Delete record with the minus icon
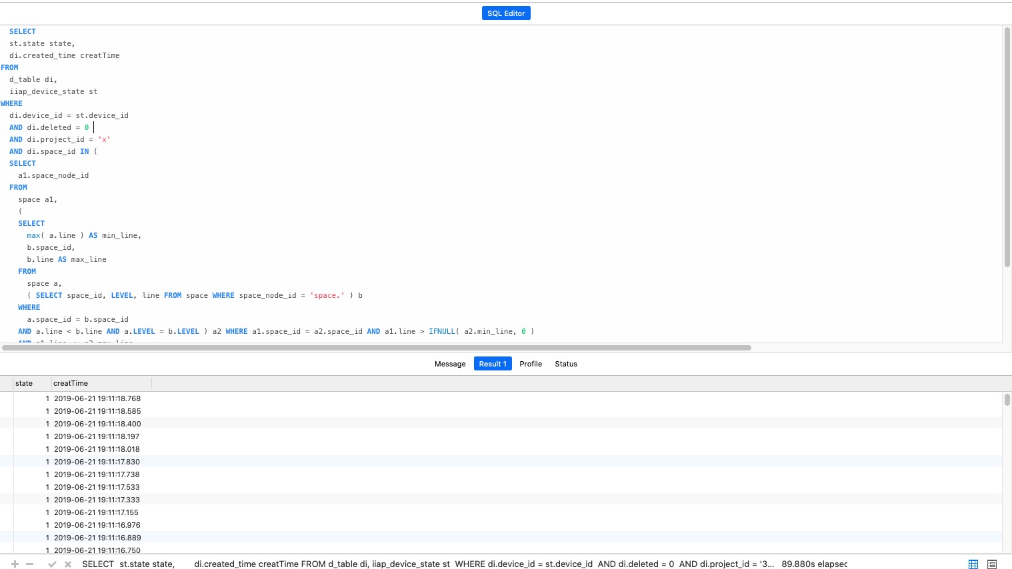1012x569 pixels. pyautogui.click(x=30, y=564)
